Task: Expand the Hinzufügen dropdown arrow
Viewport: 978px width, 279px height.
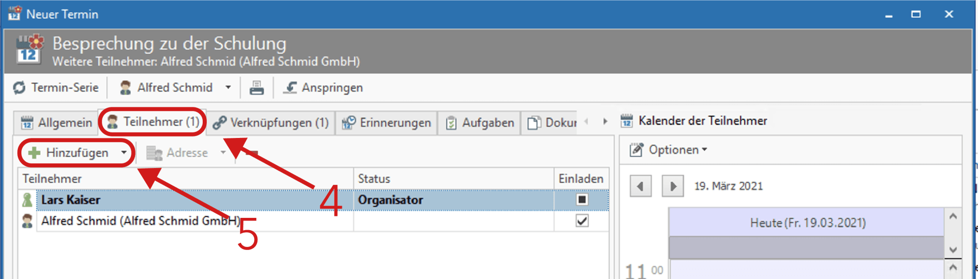Action: tap(124, 153)
